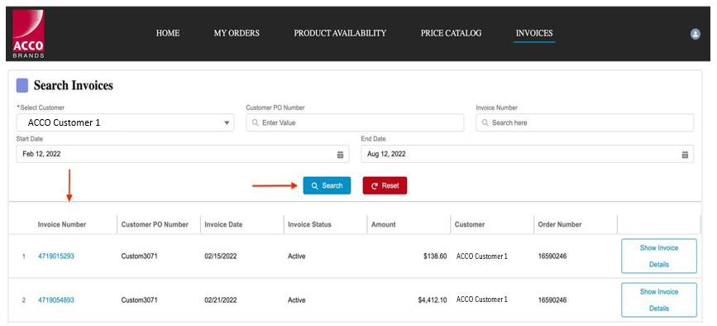The height and width of the screenshot is (326, 717).
Task: Open the PRODUCT AVAILABILITY page
Action: tap(340, 33)
